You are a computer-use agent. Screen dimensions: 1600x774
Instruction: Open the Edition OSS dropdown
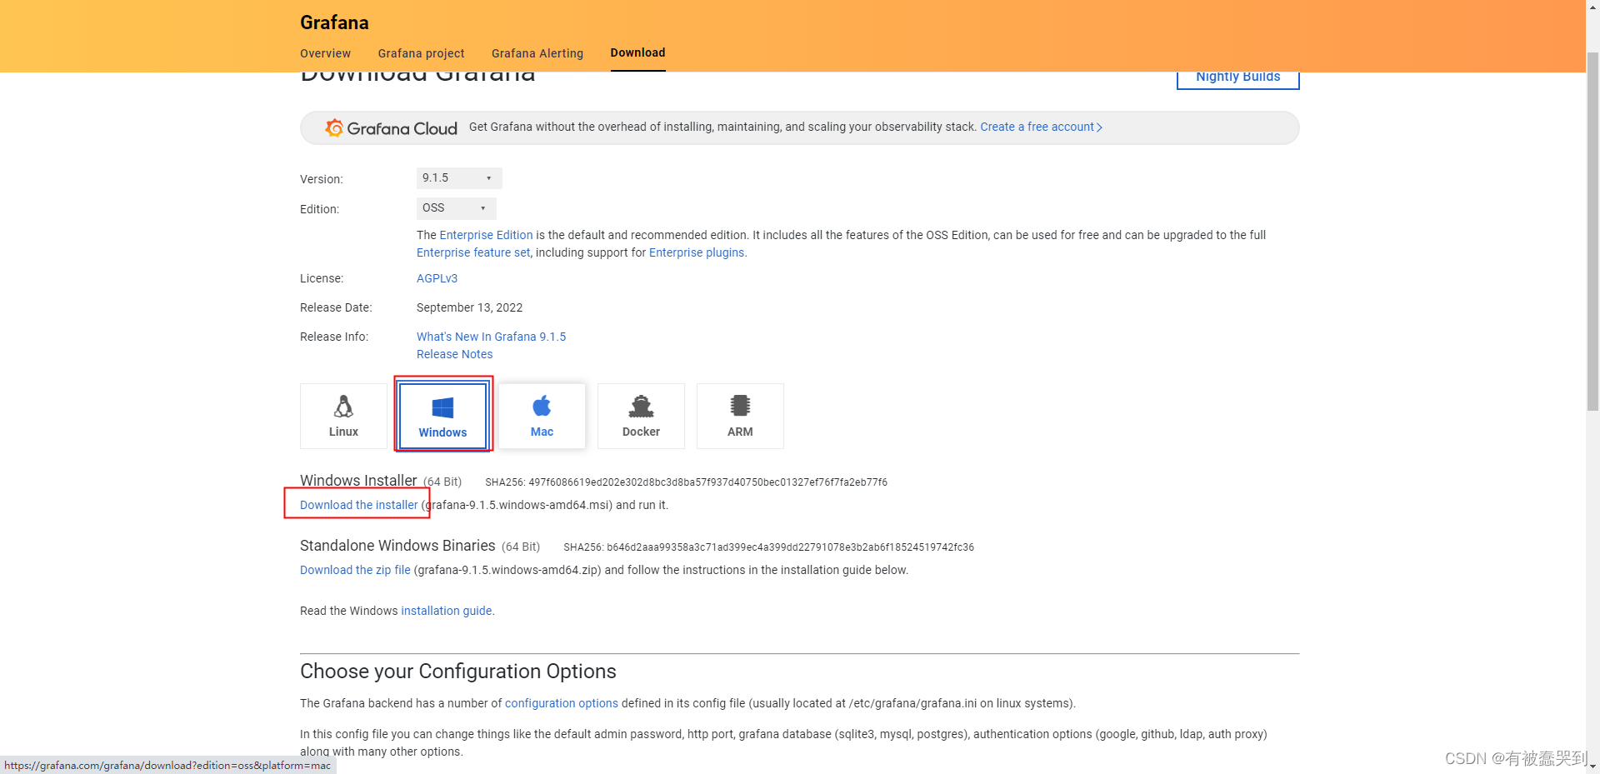pos(456,208)
